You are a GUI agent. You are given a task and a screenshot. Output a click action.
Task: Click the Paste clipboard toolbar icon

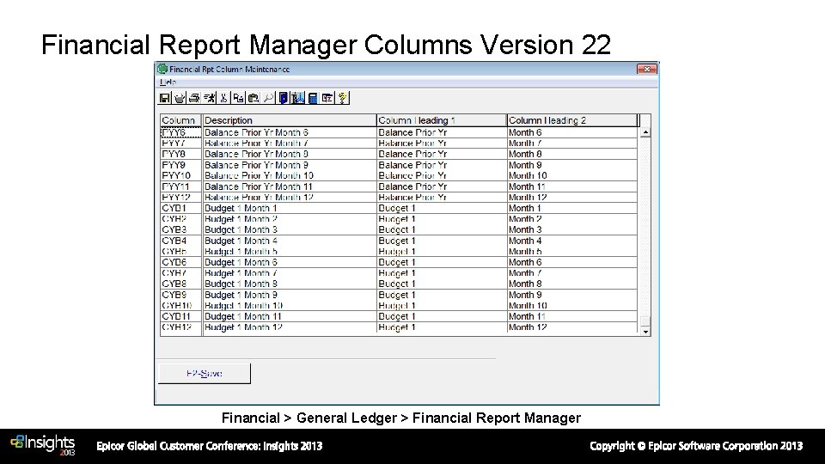tap(253, 98)
